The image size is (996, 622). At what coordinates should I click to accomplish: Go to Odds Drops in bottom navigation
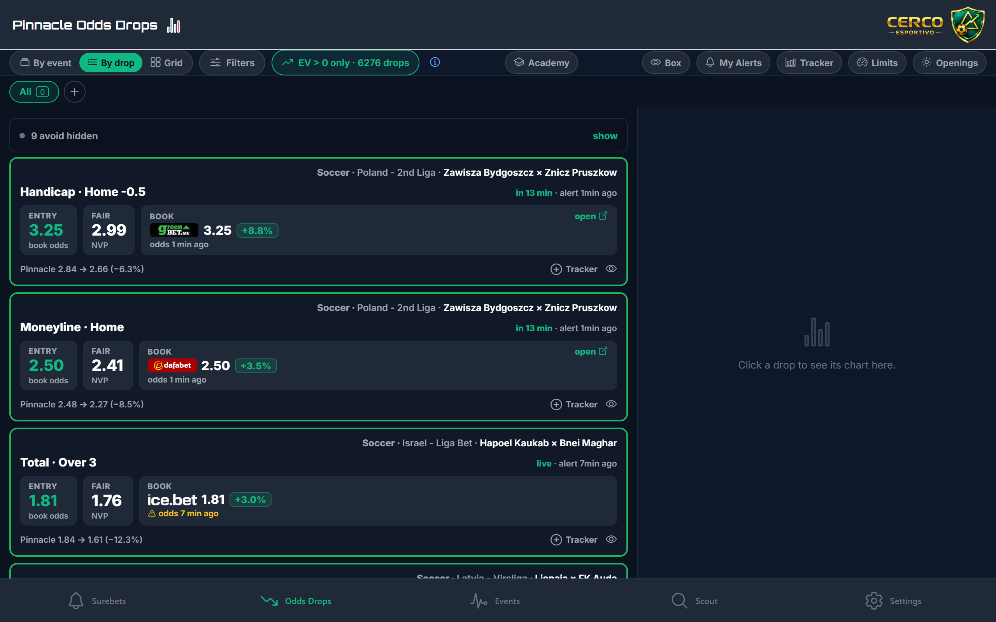tap(296, 601)
